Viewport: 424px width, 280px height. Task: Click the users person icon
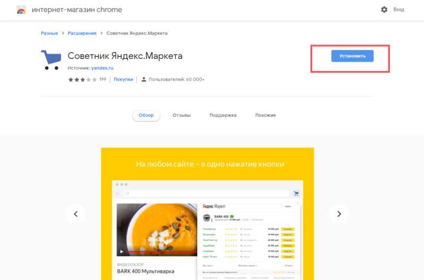[143, 80]
